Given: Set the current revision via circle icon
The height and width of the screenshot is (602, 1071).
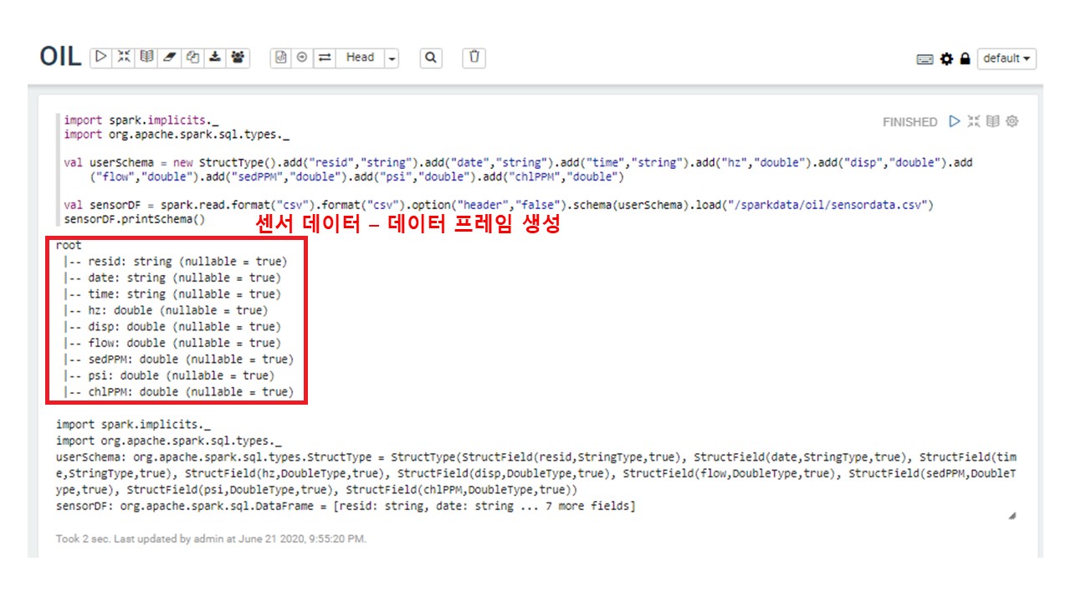Looking at the screenshot, I should tap(302, 58).
